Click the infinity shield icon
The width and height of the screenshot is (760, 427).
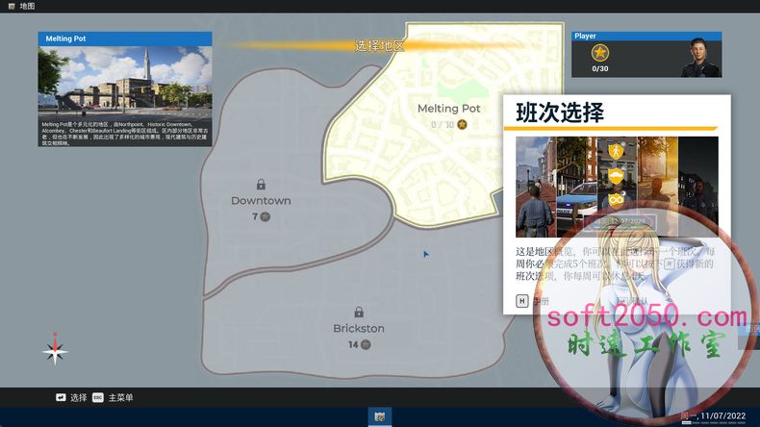click(616, 201)
